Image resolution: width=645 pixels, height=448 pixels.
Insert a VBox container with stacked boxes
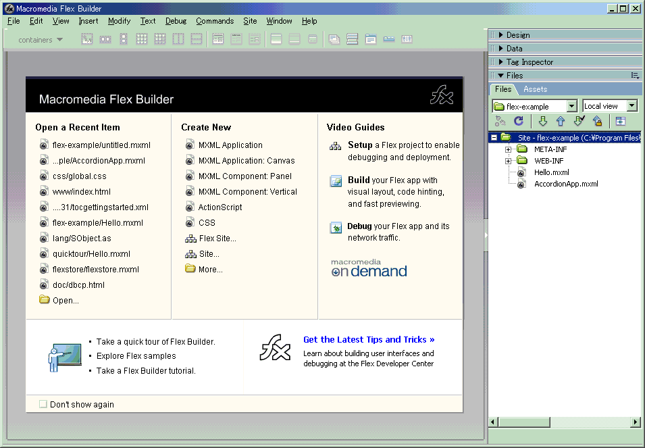coord(124,39)
